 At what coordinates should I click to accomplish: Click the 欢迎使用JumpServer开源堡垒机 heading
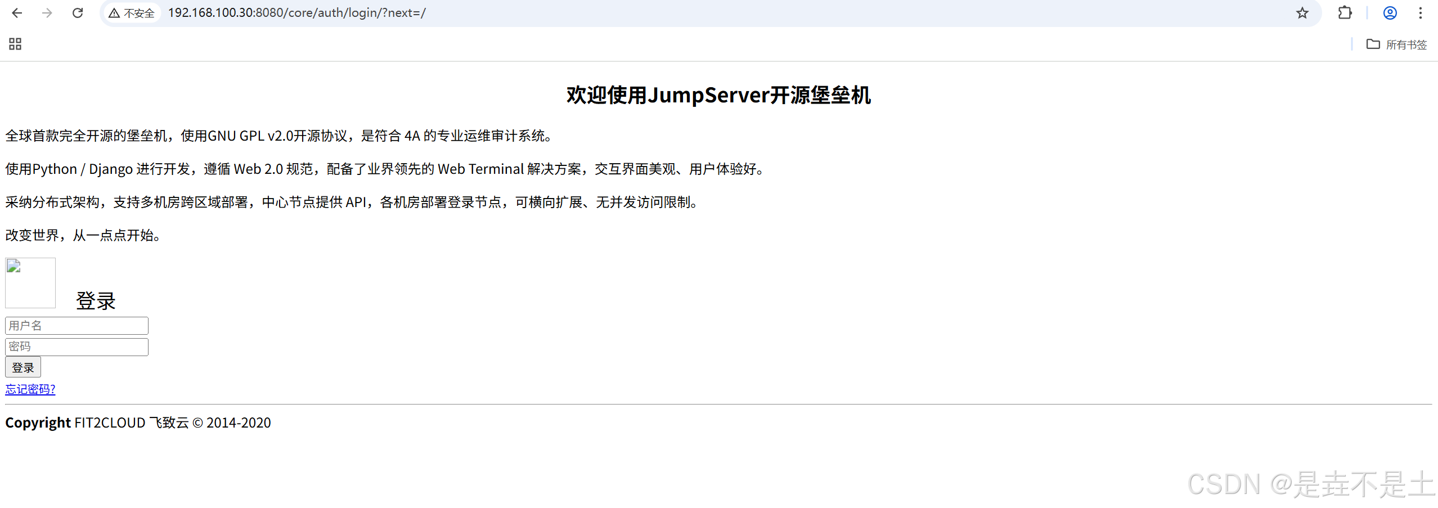click(x=718, y=95)
